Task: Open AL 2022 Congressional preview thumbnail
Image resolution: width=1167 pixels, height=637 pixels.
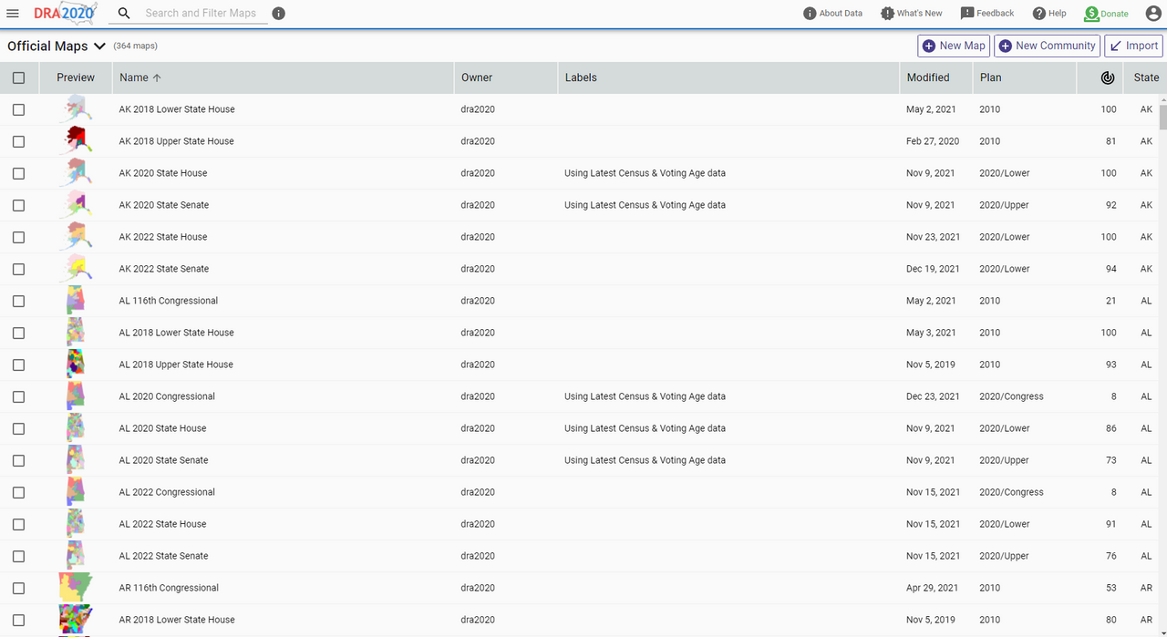Action: [76, 492]
